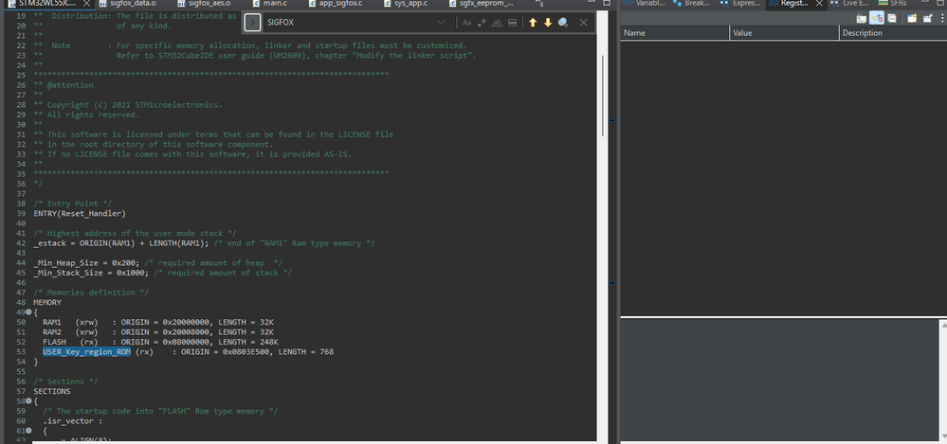
Task: Switch to the Breakpoints view tab
Action: (x=692, y=4)
